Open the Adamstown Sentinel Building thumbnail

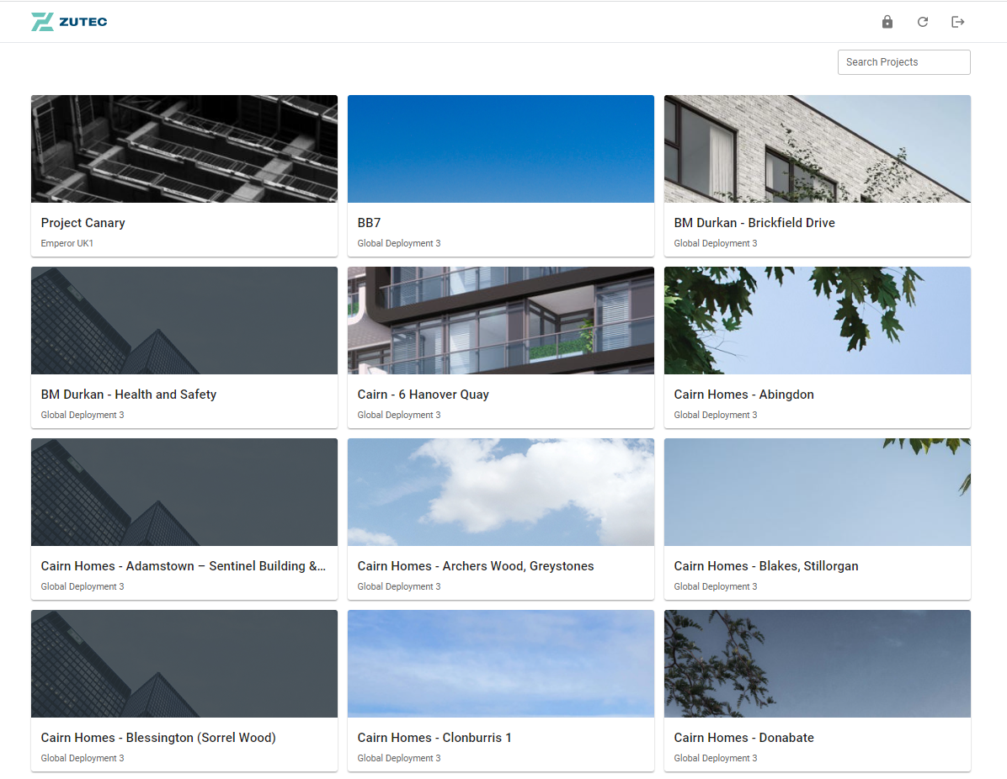tap(184, 492)
